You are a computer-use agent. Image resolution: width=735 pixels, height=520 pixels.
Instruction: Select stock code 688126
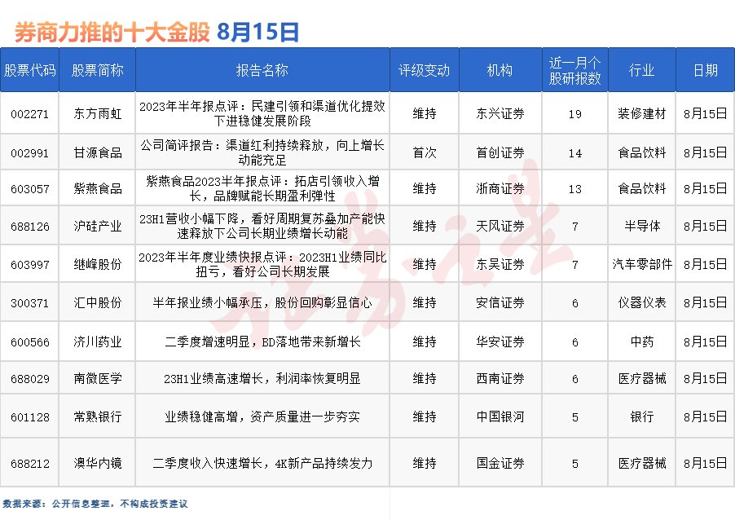tap(29, 227)
